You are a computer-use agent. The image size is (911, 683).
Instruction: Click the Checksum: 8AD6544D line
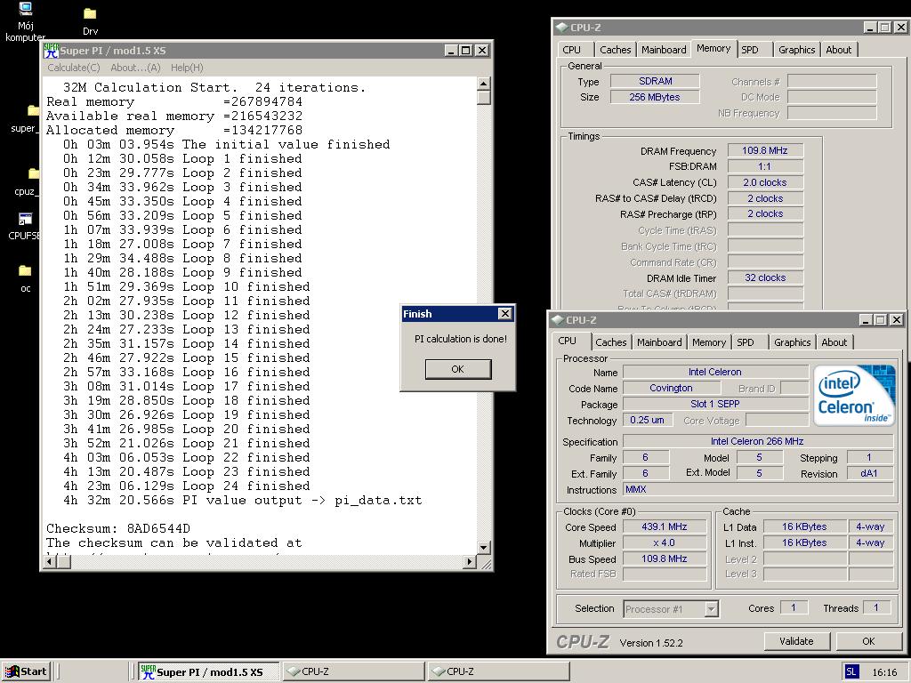pos(118,528)
